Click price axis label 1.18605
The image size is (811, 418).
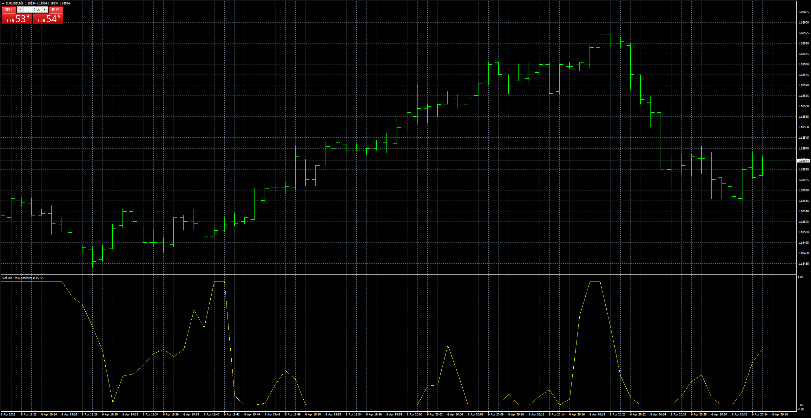(803, 12)
